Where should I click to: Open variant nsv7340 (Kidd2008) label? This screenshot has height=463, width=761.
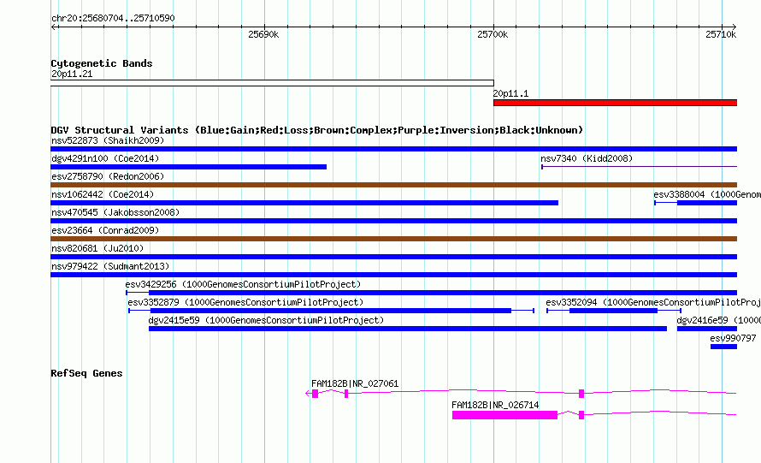tap(587, 158)
